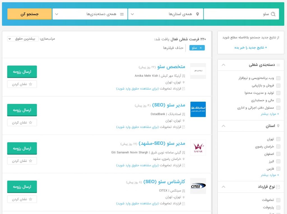
Task: Click into the keyword search field containing سئو
Action: pyautogui.click(x=238, y=14)
